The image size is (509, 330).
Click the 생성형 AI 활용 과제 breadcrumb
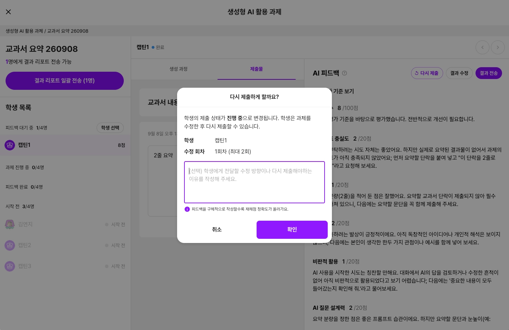(24, 31)
